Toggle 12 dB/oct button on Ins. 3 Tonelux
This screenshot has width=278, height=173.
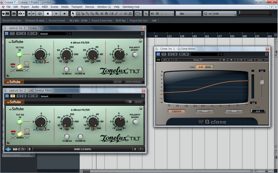(66, 69)
